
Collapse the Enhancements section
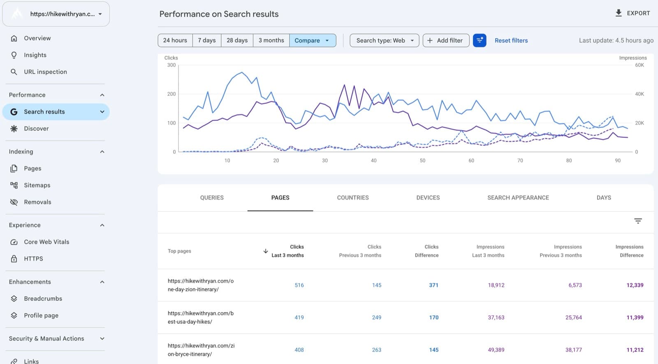tap(102, 282)
